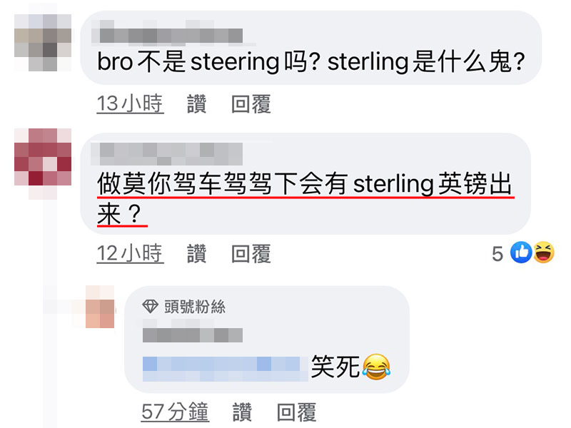Like the 笑死 reply
The width and height of the screenshot is (571, 428).
coord(242,412)
